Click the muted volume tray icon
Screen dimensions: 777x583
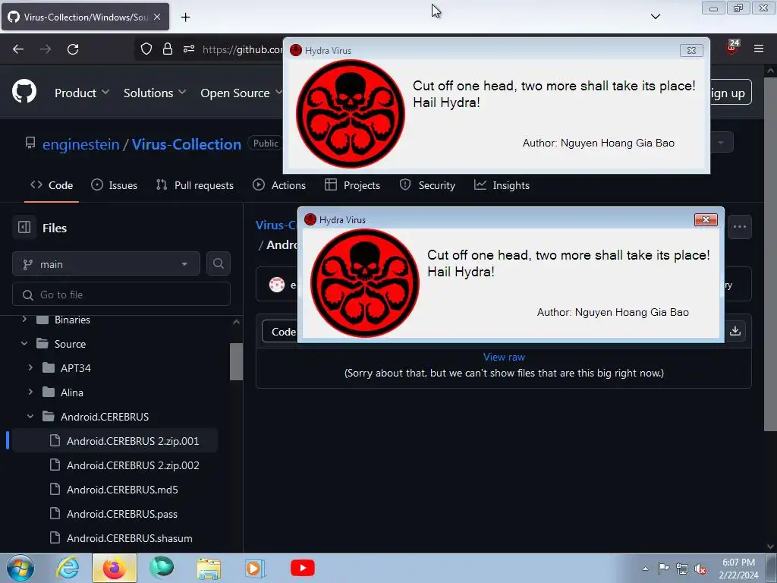point(700,569)
